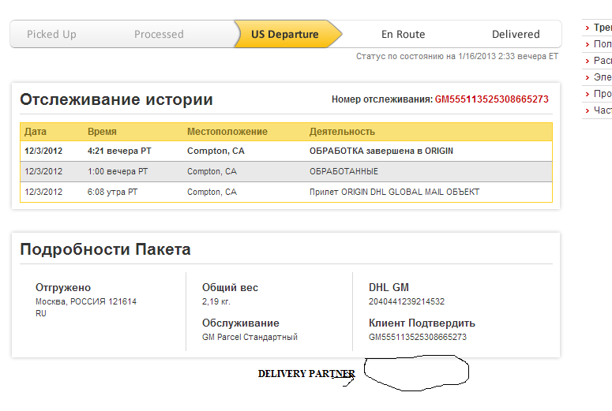612x411 pixels.
Task: Select the Delivered progress step
Action: [516, 35]
